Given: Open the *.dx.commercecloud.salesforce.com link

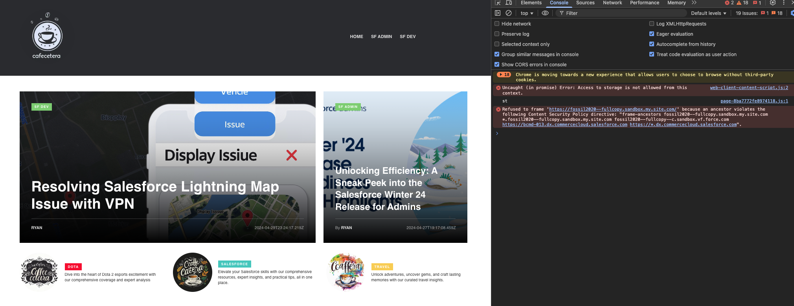Looking at the screenshot, I should (x=683, y=125).
